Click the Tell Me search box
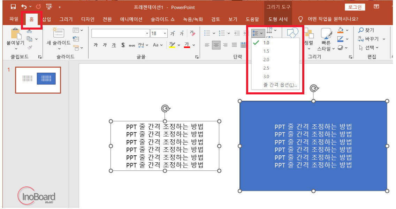Viewport: 396px width, 209px height. [x=329, y=19]
